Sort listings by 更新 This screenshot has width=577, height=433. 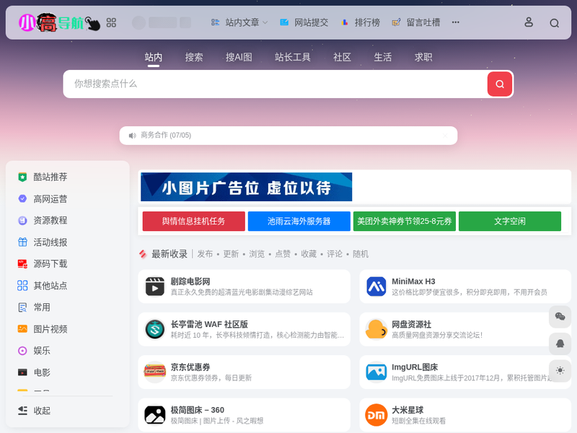[x=231, y=254]
